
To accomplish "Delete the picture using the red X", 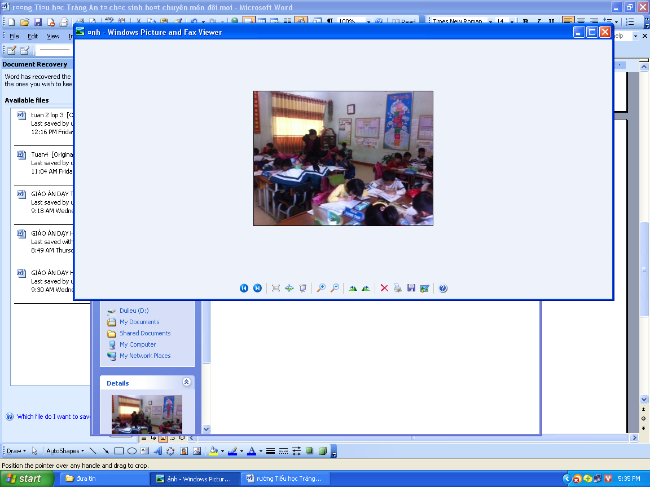I will tap(384, 288).
